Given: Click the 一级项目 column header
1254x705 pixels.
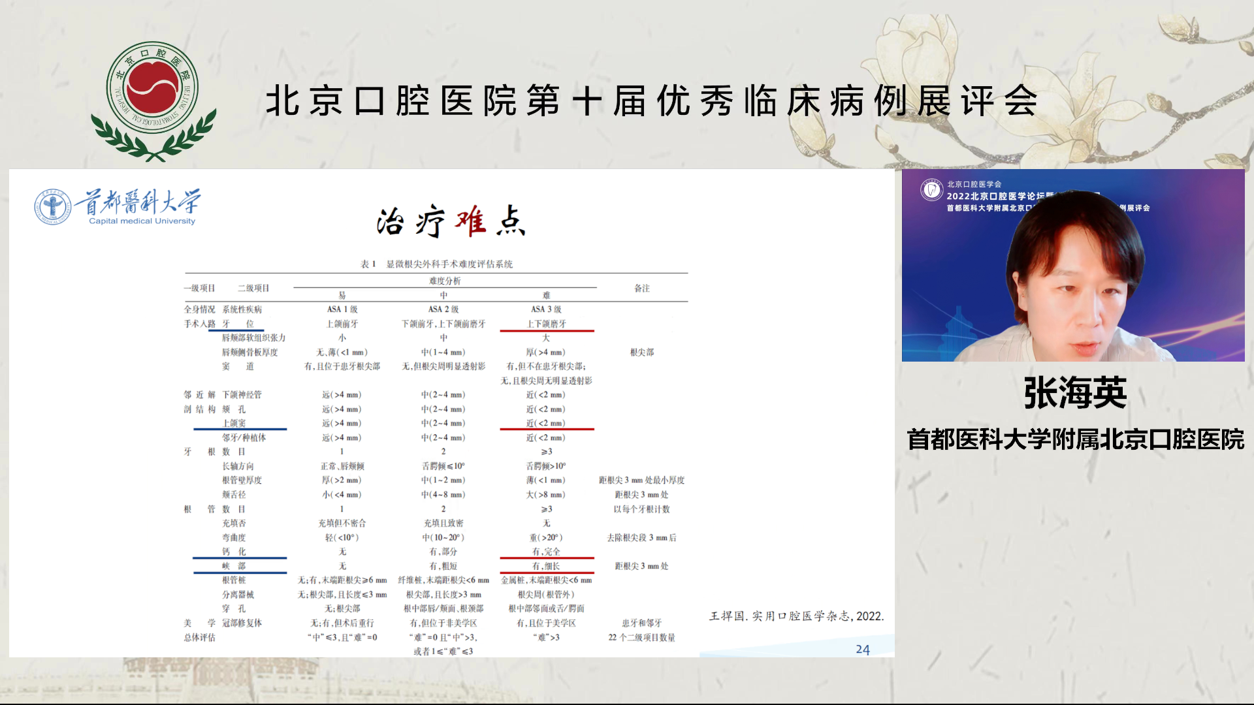Looking at the screenshot, I should (199, 288).
